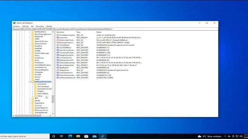Select the ProfileList key
The width and height of the screenshot is (248, 139).
[x=39, y=63]
